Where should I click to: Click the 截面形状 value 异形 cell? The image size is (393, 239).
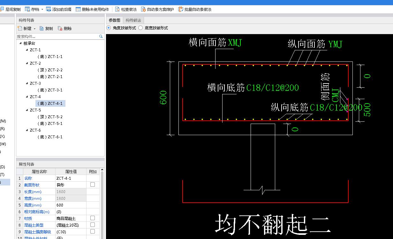[x=71, y=185]
